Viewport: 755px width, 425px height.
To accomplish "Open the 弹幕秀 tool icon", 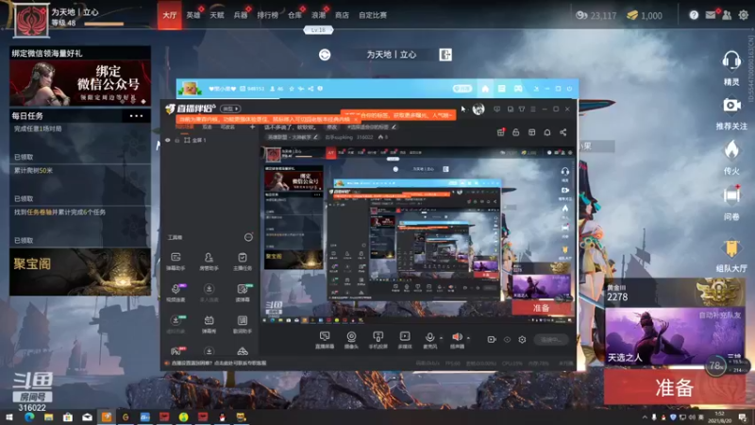I will pos(209,324).
